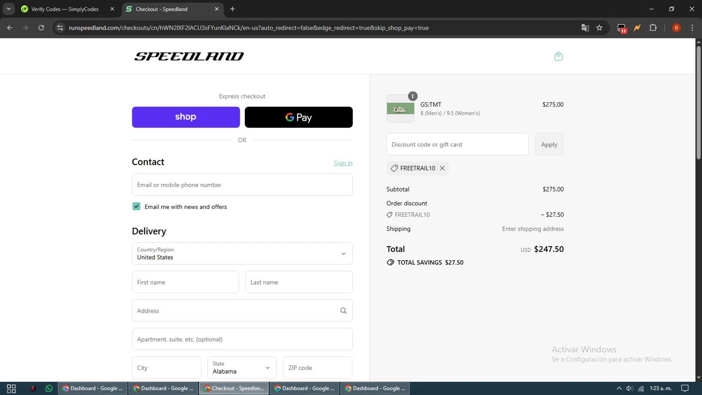Close the Verify Codes SimplyCodes tab
702x395 pixels.
(112, 9)
